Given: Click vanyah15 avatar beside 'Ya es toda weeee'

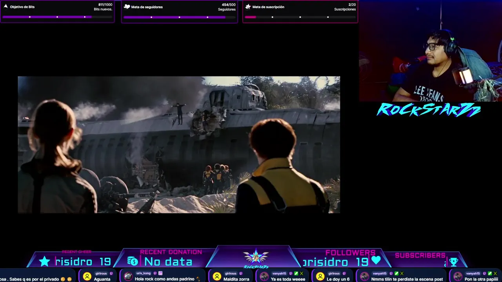Looking at the screenshot, I should pos(264,276).
